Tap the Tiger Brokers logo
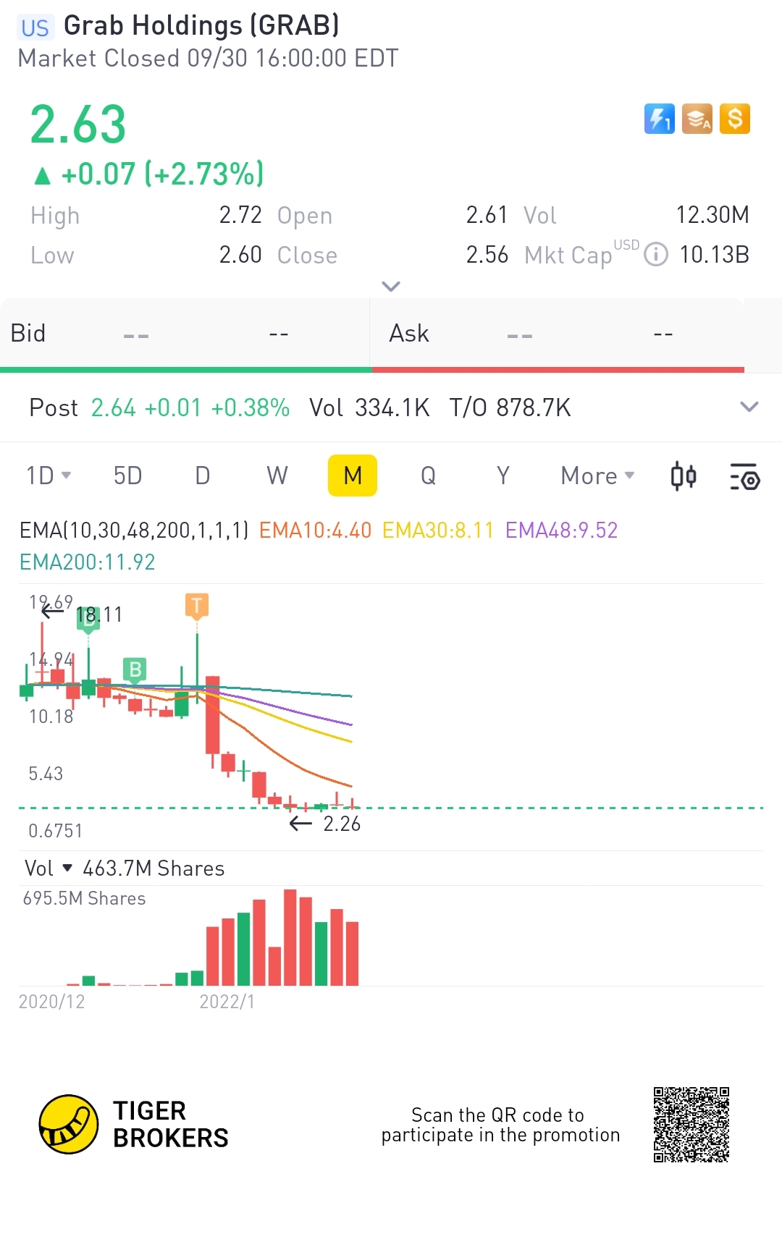The image size is (782, 1234). pos(69,1124)
